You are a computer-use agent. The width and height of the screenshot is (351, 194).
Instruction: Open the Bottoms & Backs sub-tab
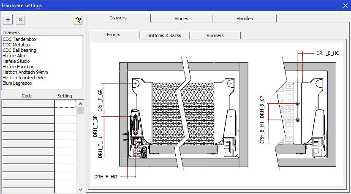pyautogui.click(x=164, y=35)
